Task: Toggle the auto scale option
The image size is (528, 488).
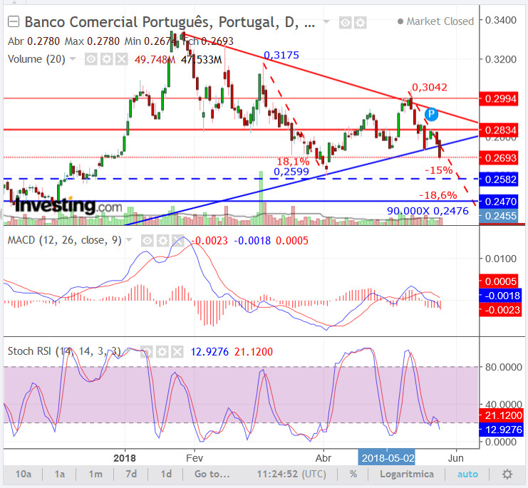Action: click(467, 474)
